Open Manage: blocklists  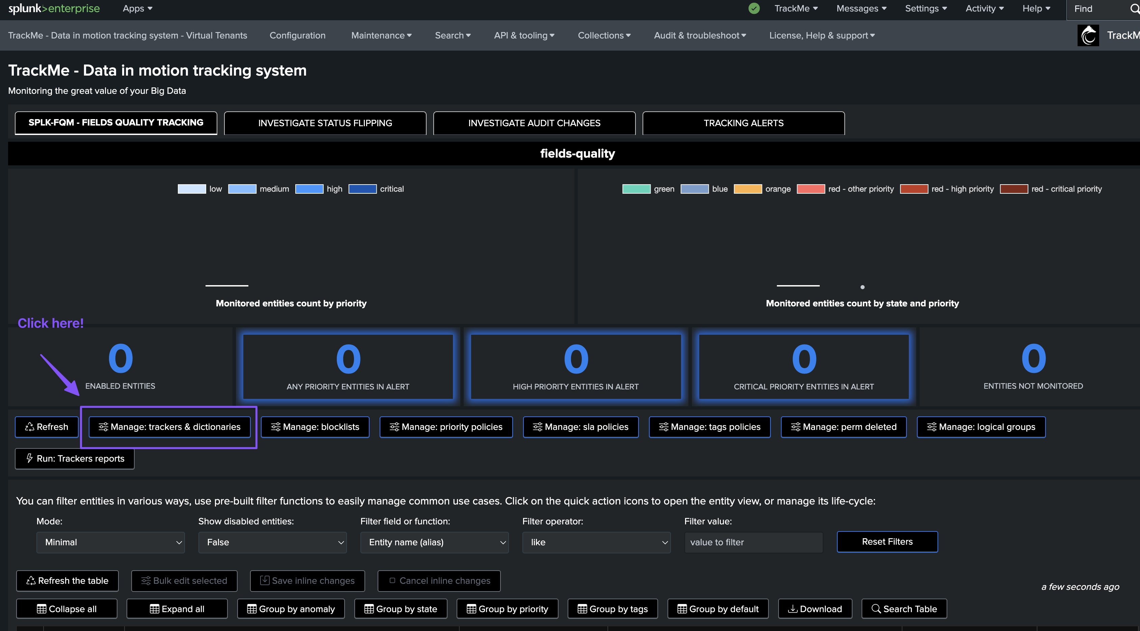point(315,427)
